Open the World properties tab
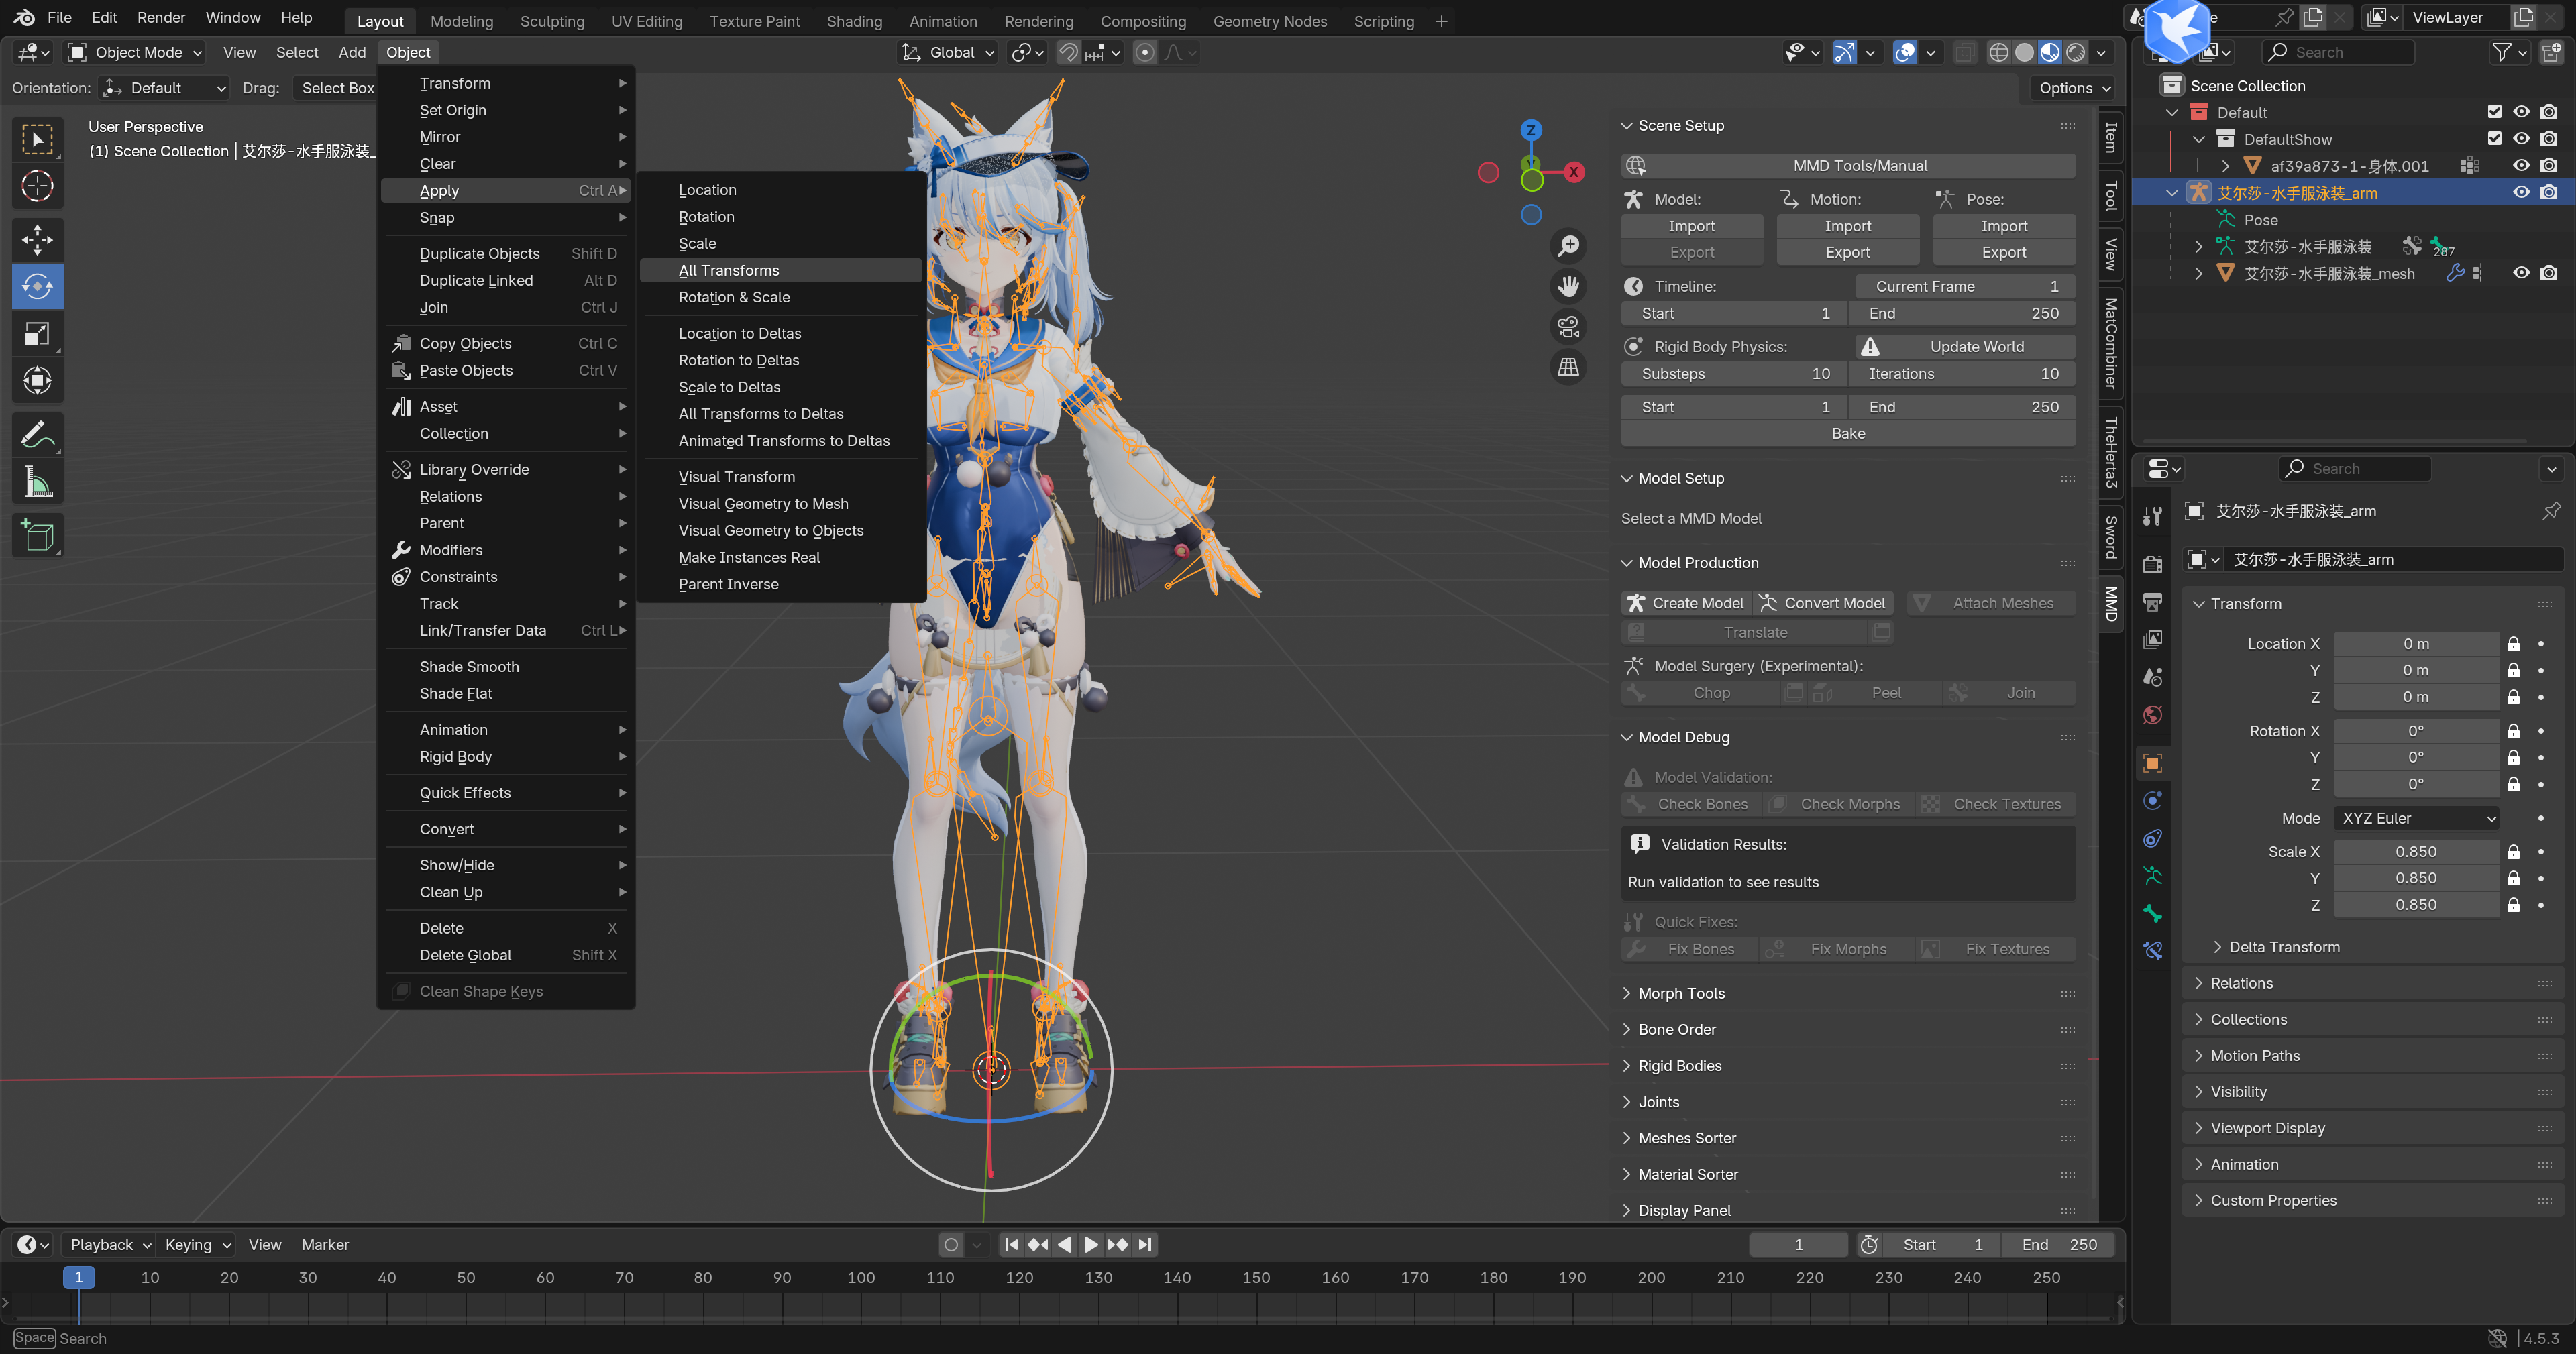 2153,715
